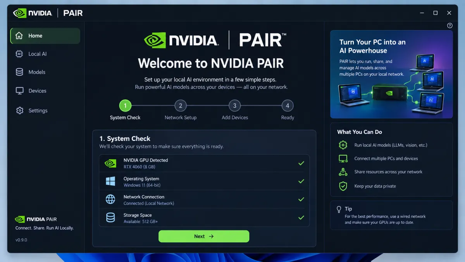The height and width of the screenshot is (262, 465).
Task: Click the checkmark for Network Connection
Action: [301, 200]
